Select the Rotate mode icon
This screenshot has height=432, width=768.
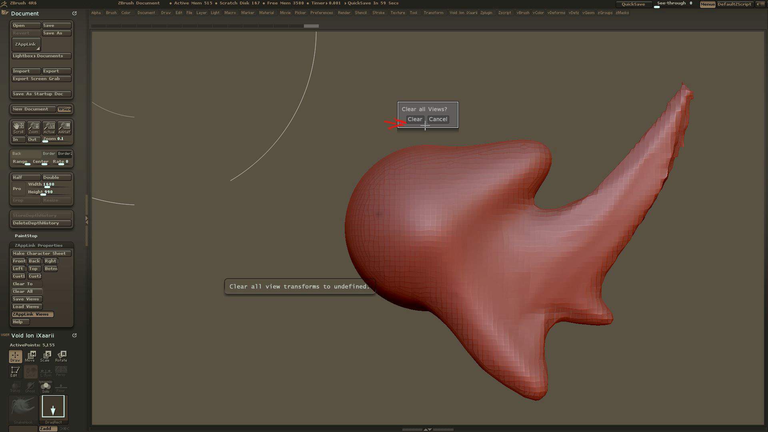61,356
